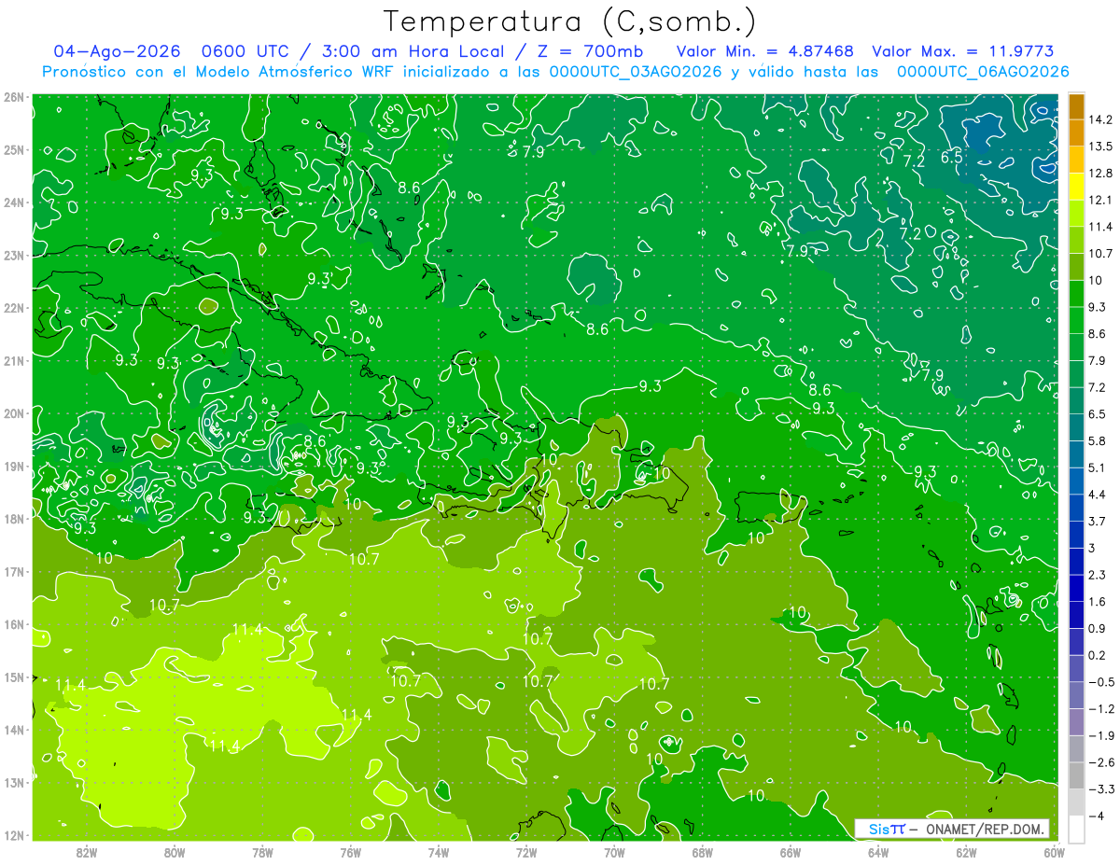Image resolution: width=1120 pixels, height=865 pixels.
Task: Click the longitude label "62W"
Action: pyautogui.click(x=966, y=852)
